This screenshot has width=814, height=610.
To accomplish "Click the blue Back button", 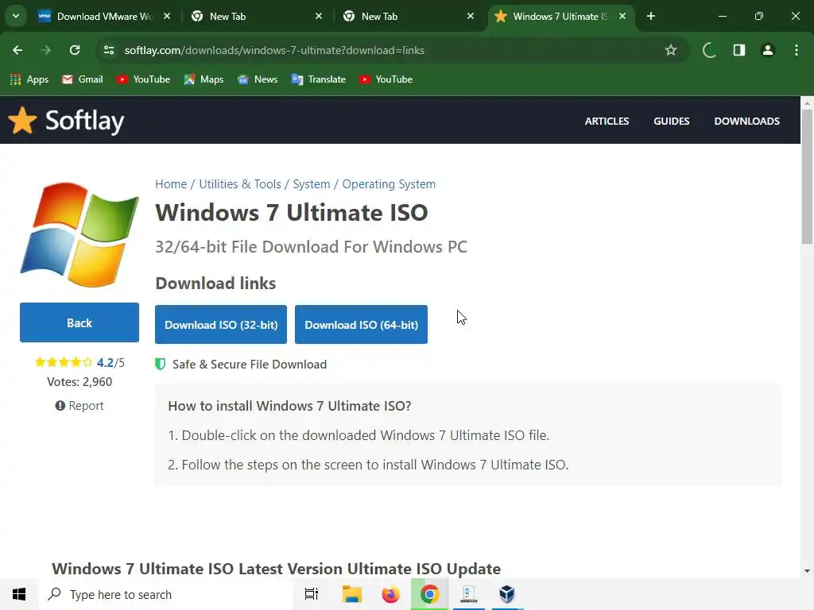I will [x=79, y=322].
